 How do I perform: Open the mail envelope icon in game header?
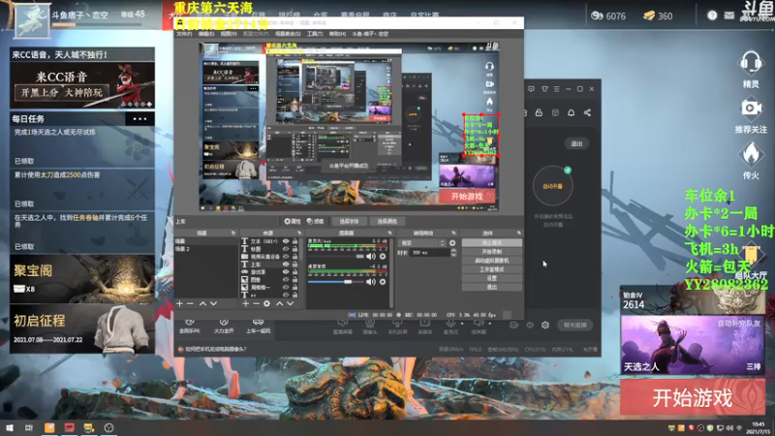click(729, 16)
